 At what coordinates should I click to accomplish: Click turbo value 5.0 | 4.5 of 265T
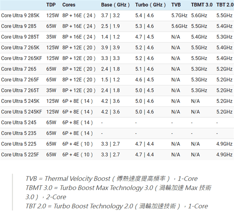pyautogui.click(x=144, y=90)
